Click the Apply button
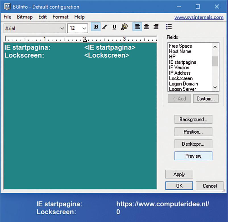This screenshot has height=222, width=228. click(179, 174)
